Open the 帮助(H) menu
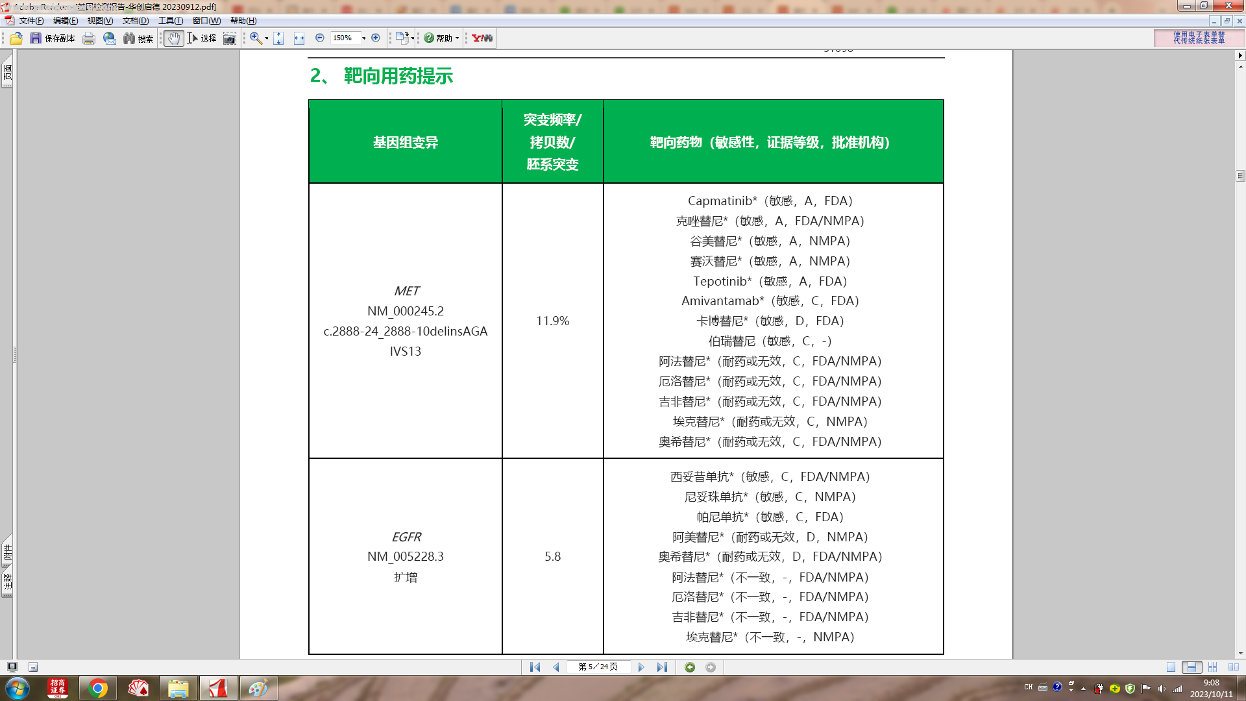1246x701 pixels. pos(243,21)
